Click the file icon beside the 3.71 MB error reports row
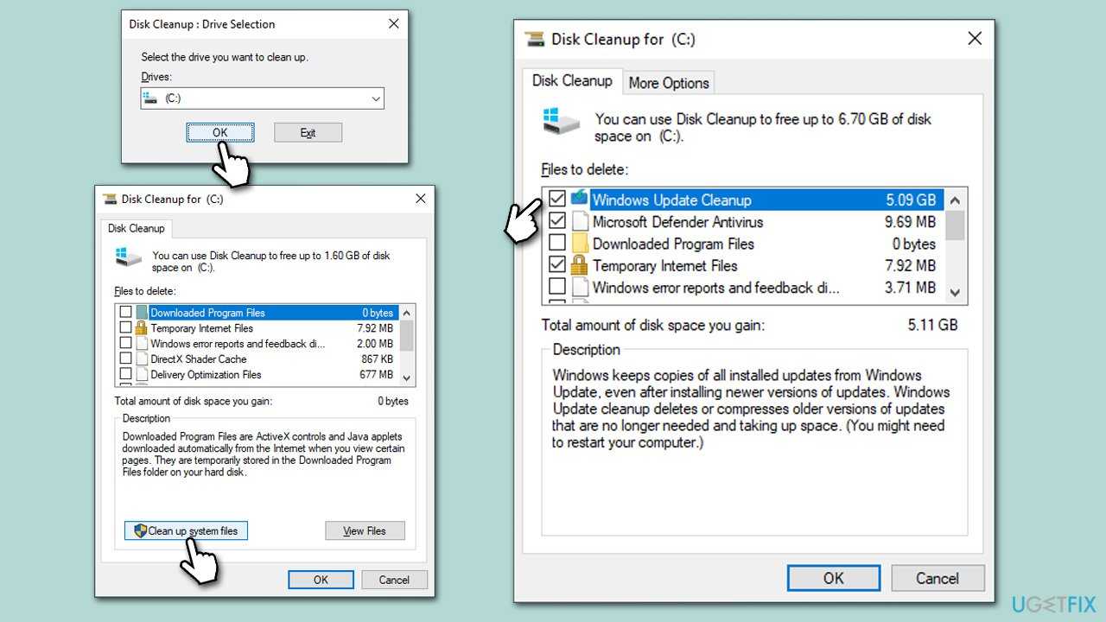Viewport: 1106px width, 622px height. (579, 287)
